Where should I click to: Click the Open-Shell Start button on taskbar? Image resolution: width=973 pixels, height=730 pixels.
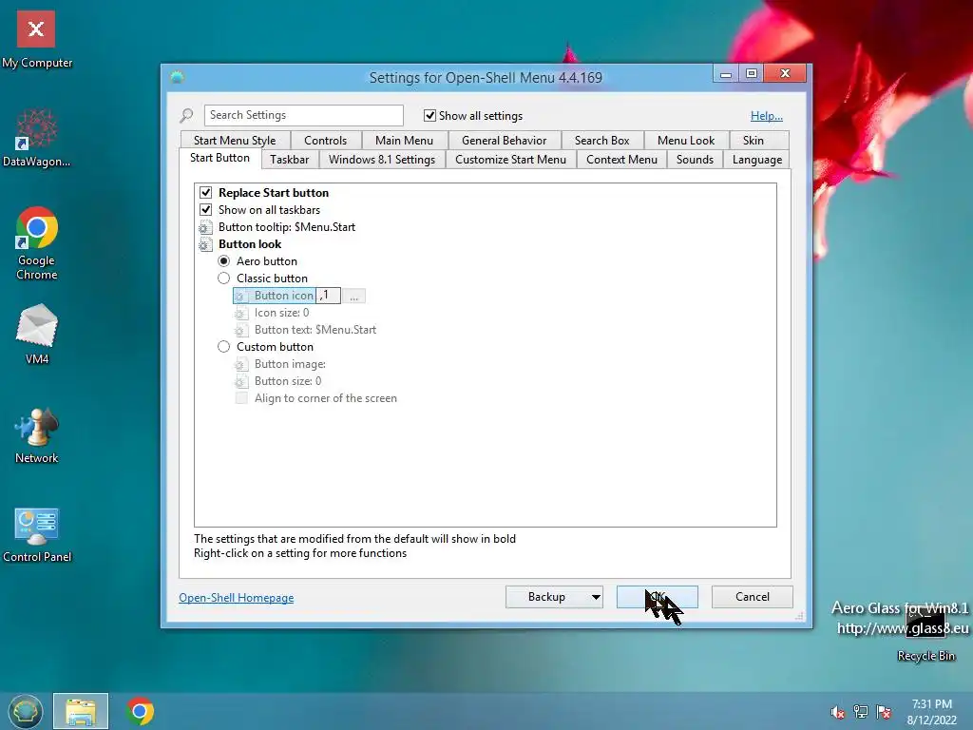(x=25, y=711)
